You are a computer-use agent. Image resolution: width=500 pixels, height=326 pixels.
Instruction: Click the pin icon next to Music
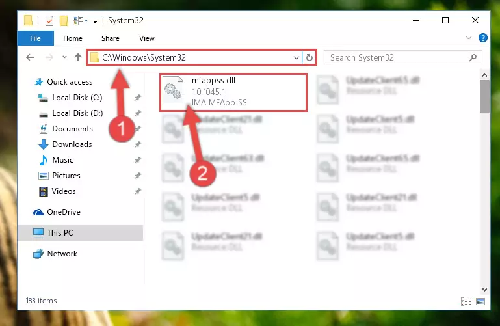point(137,160)
